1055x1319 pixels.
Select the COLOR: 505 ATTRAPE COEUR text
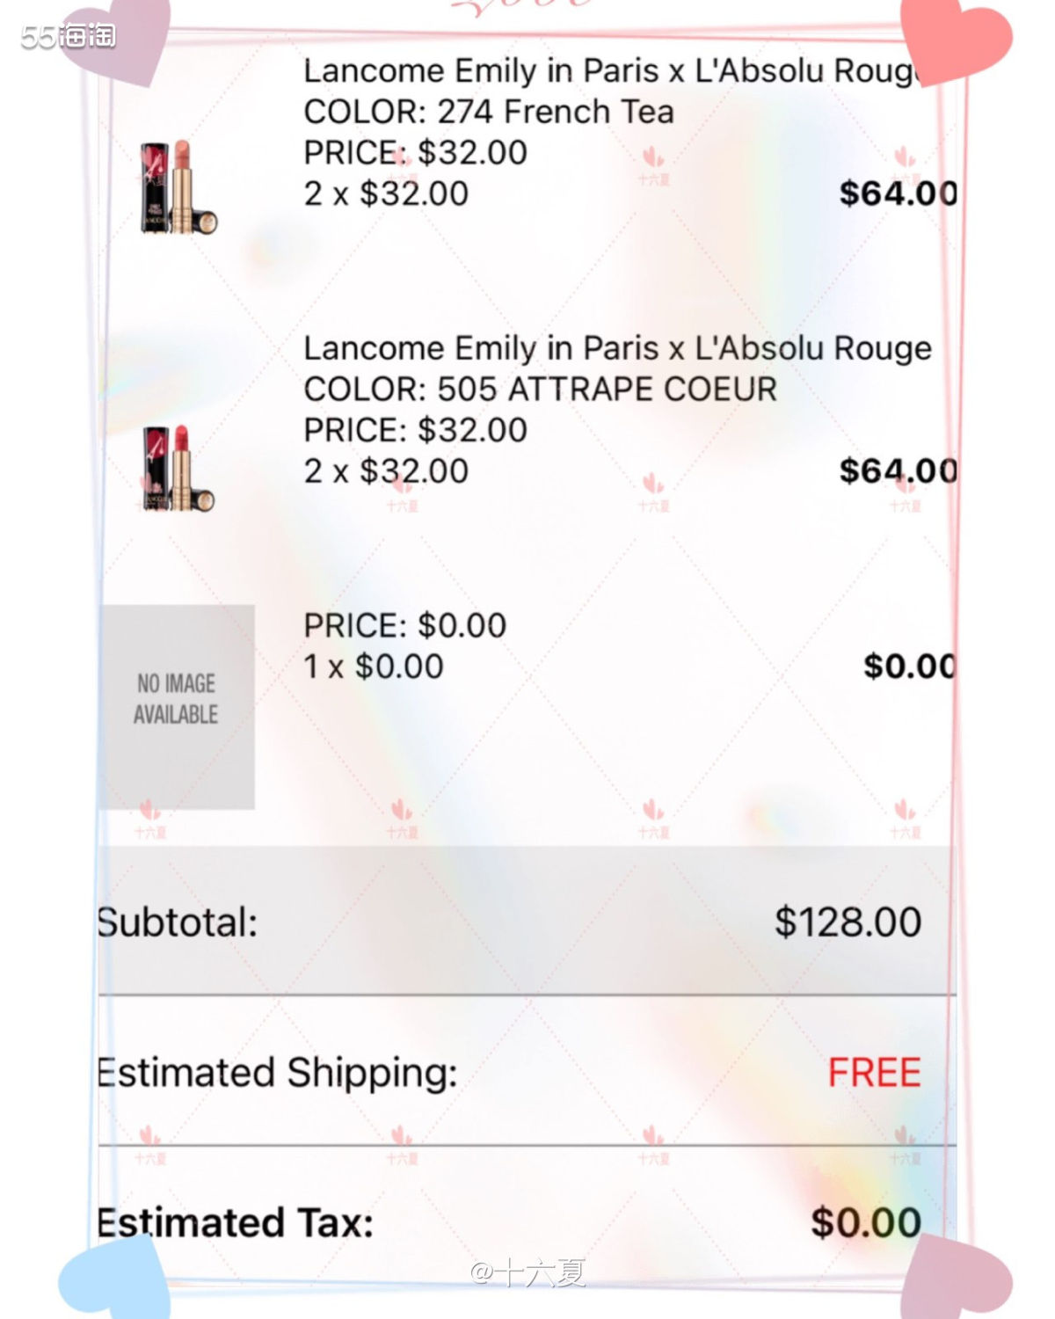tap(540, 389)
